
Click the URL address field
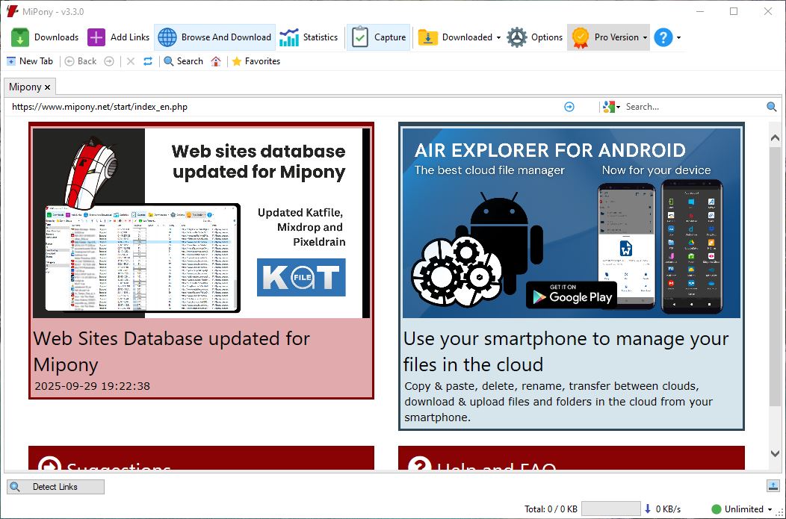[x=284, y=107]
